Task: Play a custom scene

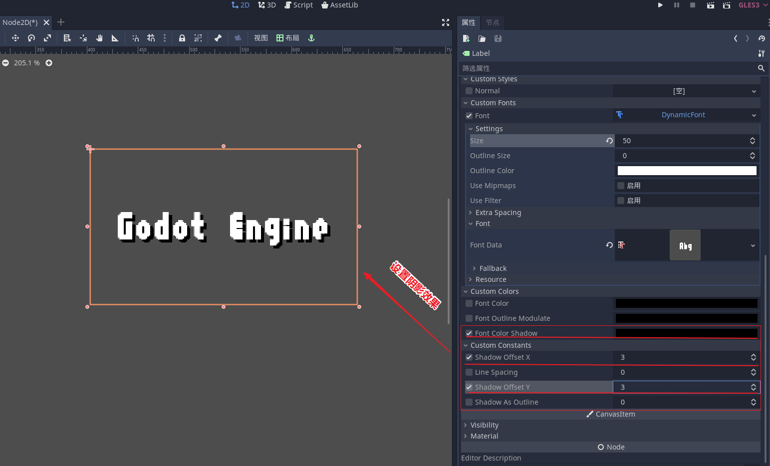Action: 727,5
